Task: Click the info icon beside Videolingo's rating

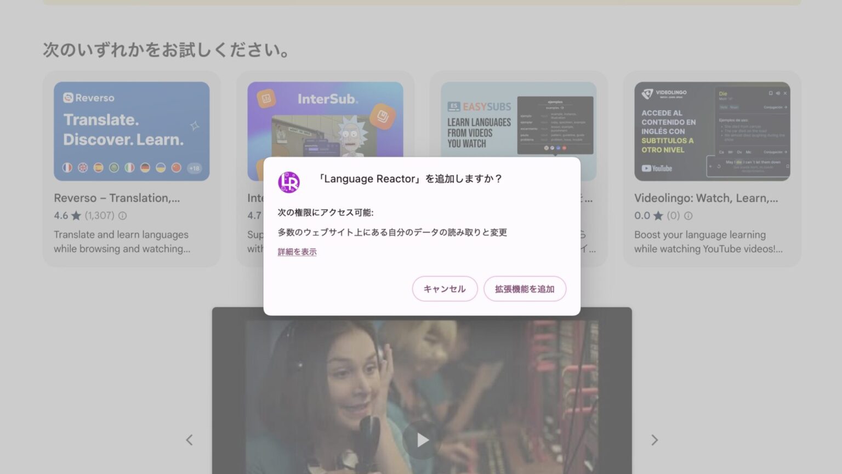Action: point(688,216)
